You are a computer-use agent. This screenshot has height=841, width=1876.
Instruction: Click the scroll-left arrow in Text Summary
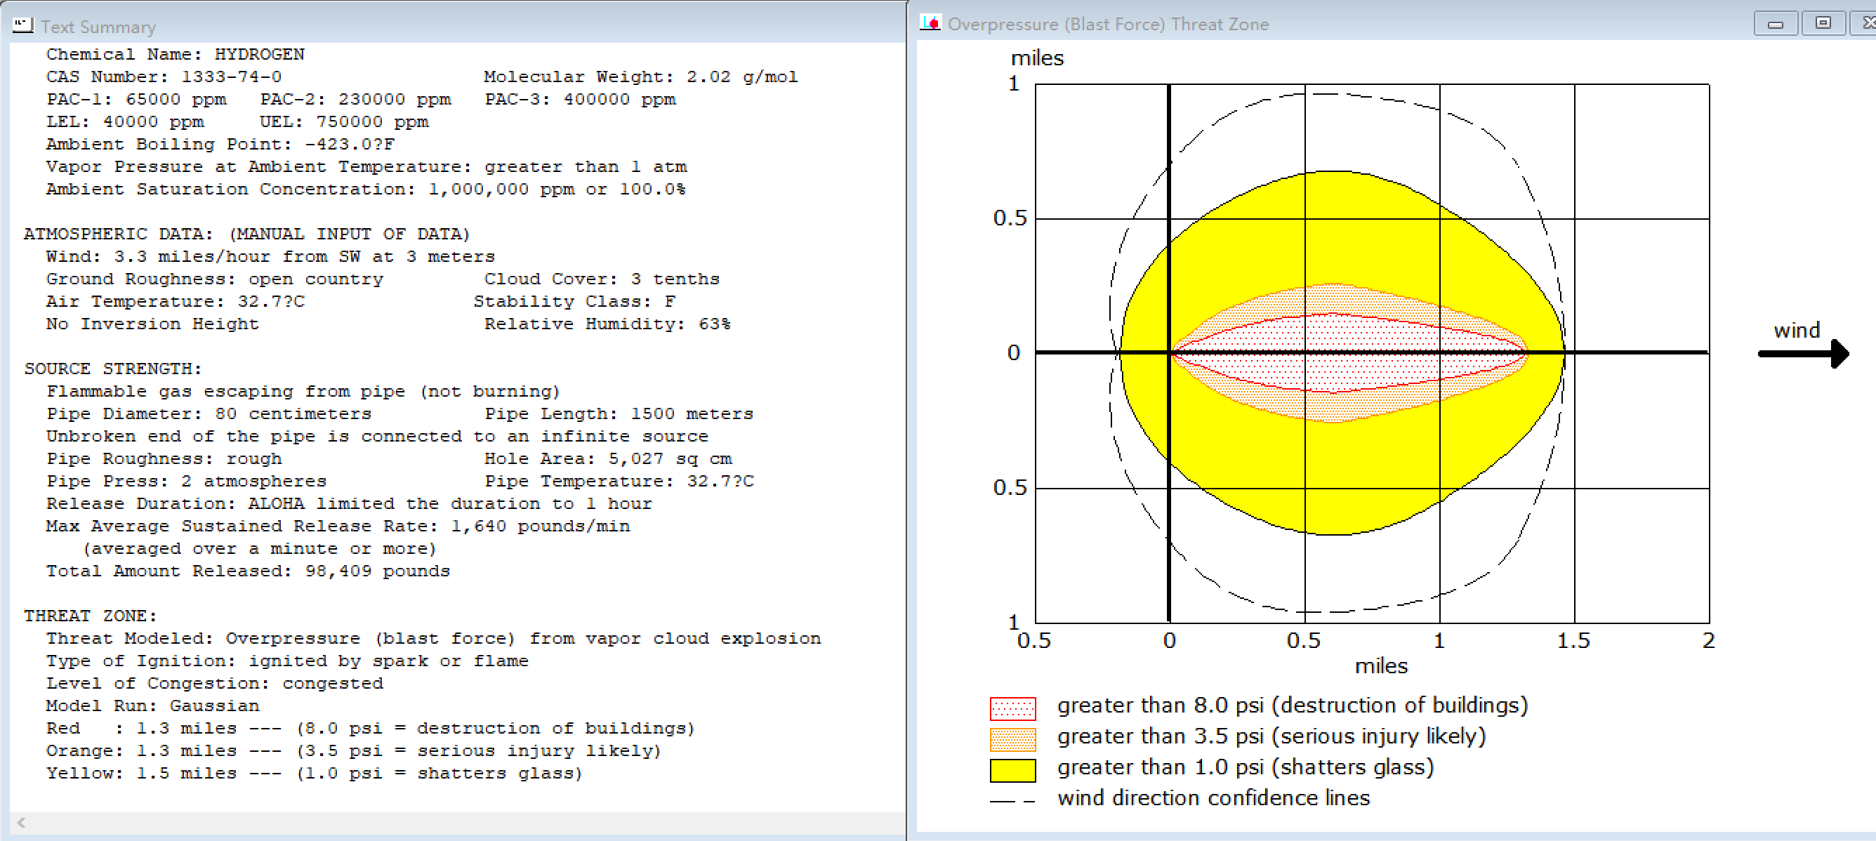[21, 823]
